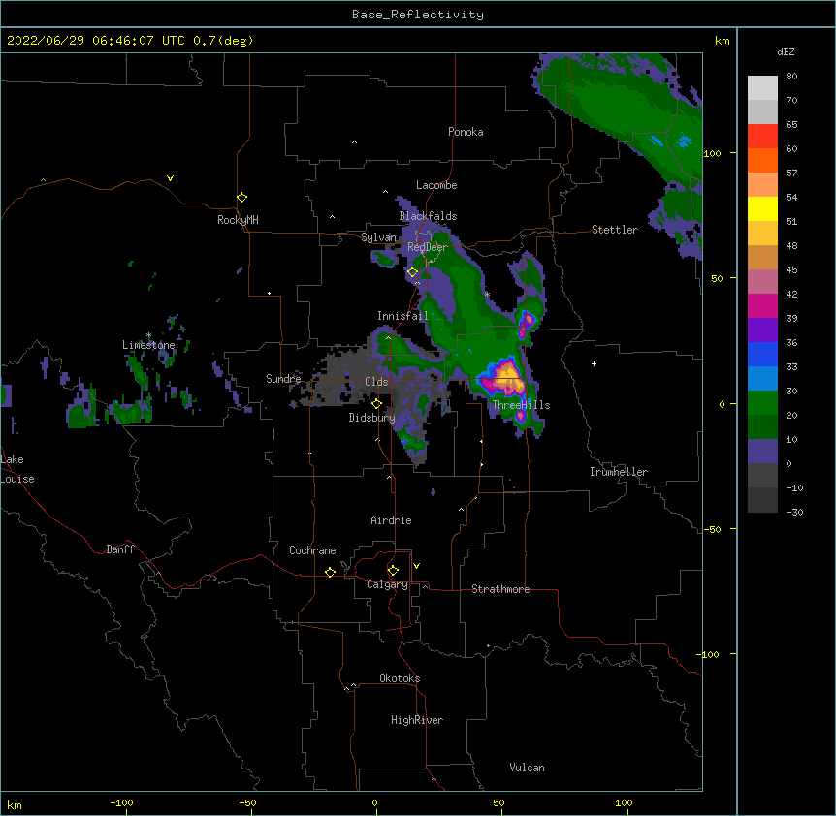Click the yellow diamond marker above RockyMH
Image resolution: width=836 pixels, height=816 pixels.
(241, 198)
